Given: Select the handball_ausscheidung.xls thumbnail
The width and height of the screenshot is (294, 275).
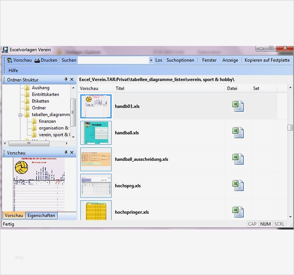Looking at the screenshot, I should (96, 159).
